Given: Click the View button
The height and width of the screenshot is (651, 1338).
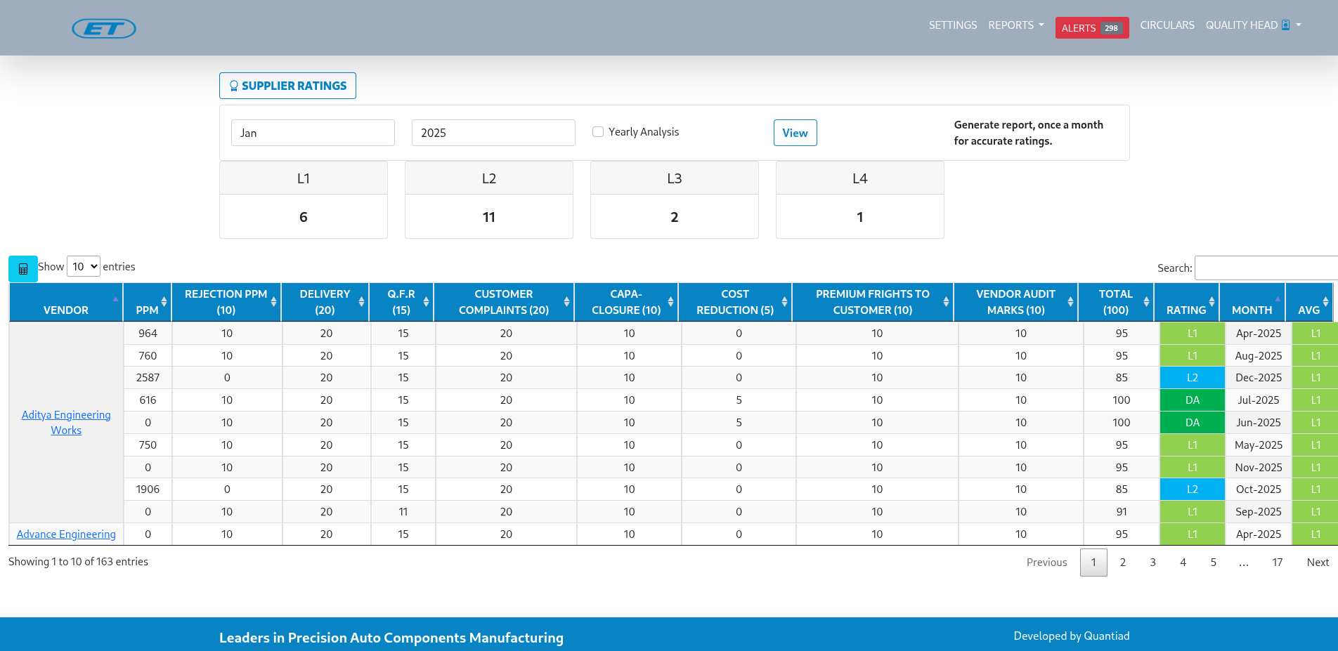Looking at the screenshot, I should (x=795, y=133).
